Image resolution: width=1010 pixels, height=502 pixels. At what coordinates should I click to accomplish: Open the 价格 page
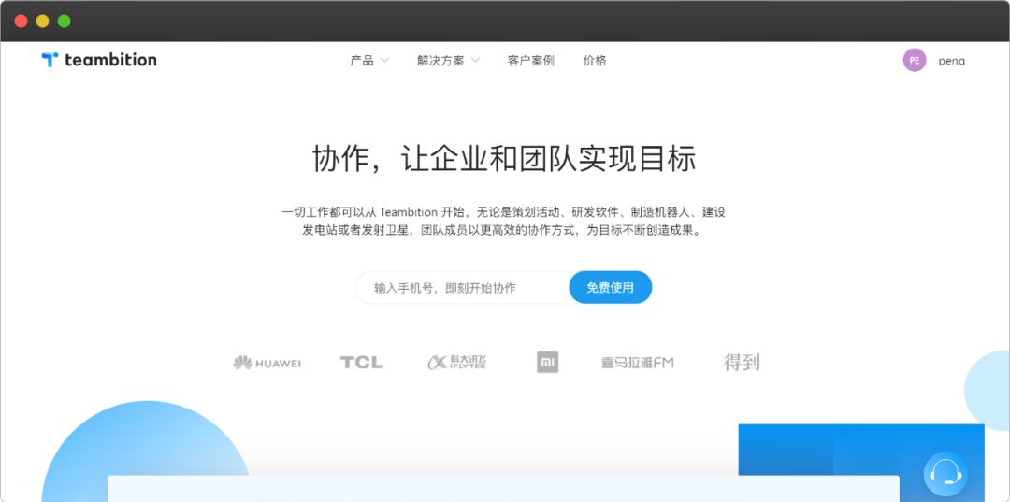pyautogui.click(x=595, y=61)
